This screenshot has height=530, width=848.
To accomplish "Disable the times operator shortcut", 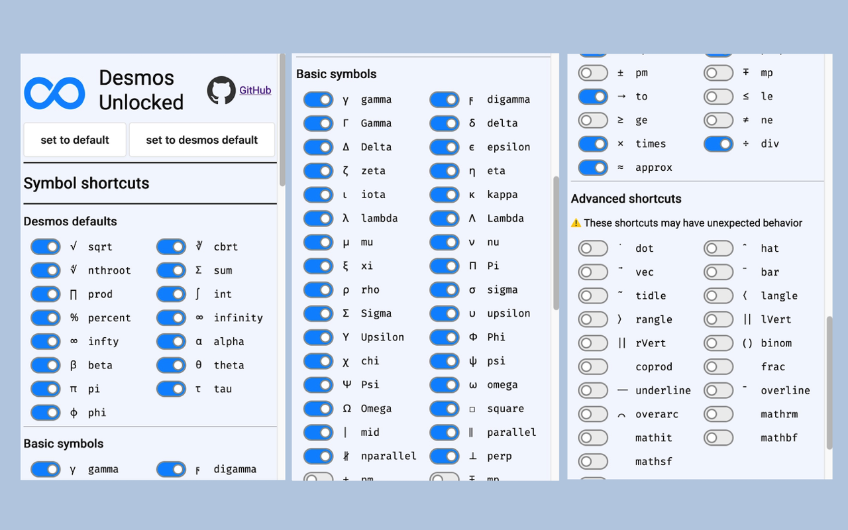I will [592, 144].
